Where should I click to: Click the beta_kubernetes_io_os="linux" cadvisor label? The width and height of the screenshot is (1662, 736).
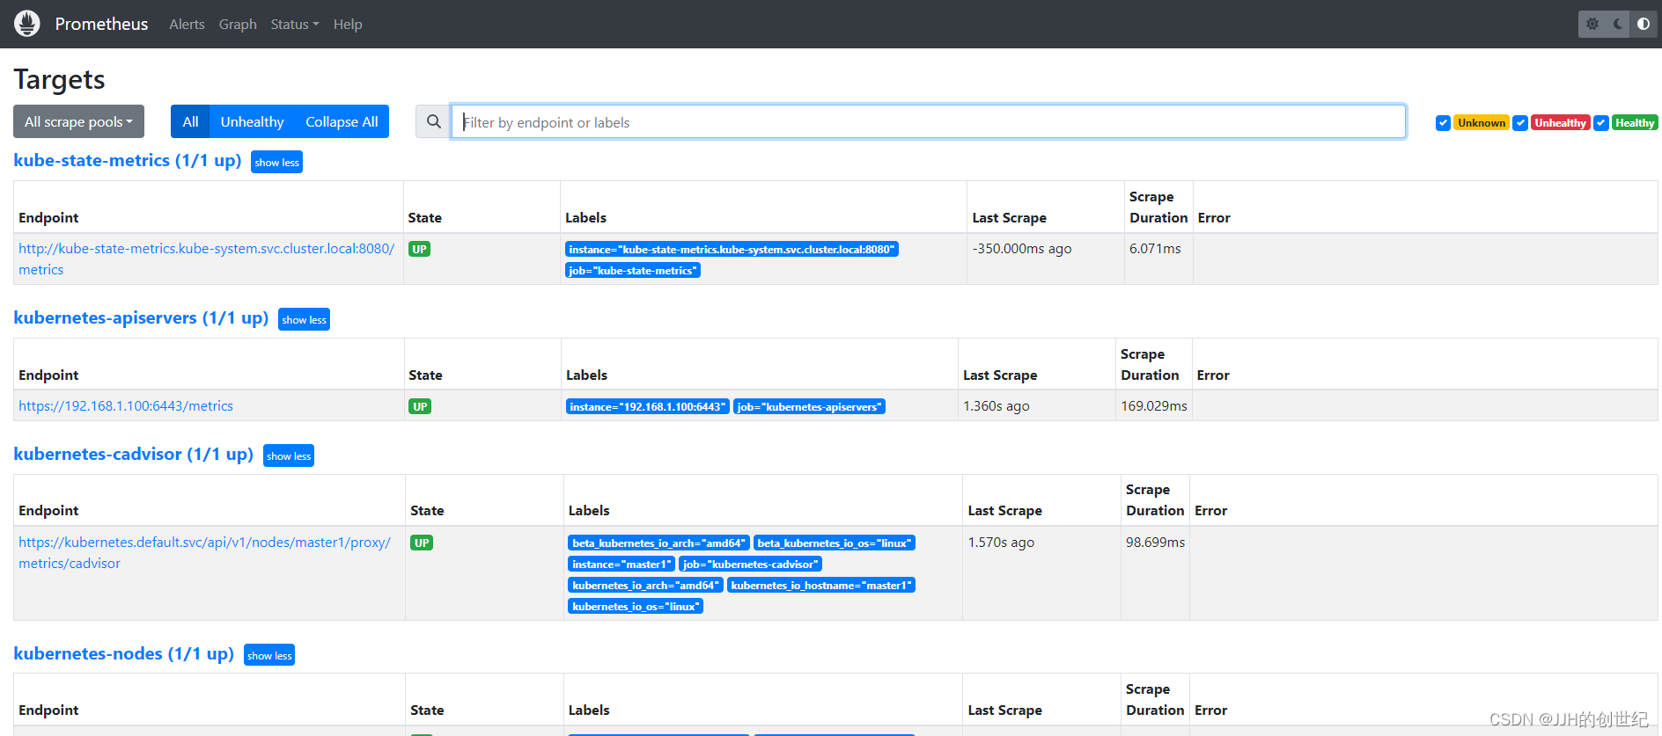tap(834, 543)
